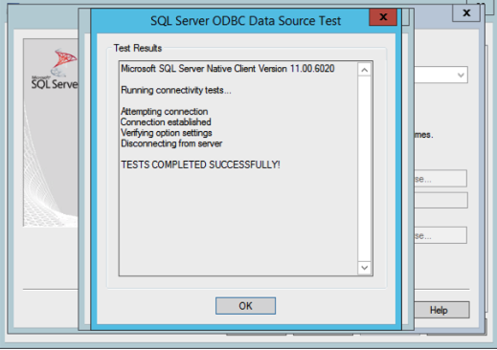497x350 pixels.
Task: Click the upper partially hidden browse button
Action: (441, 179)
